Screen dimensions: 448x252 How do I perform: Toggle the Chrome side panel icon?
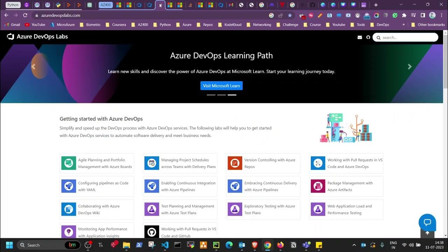tap(423, 15)
